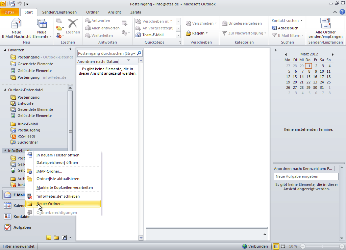
Task: Switch to the Ordner tab
Action: click(x=93, y=12)
